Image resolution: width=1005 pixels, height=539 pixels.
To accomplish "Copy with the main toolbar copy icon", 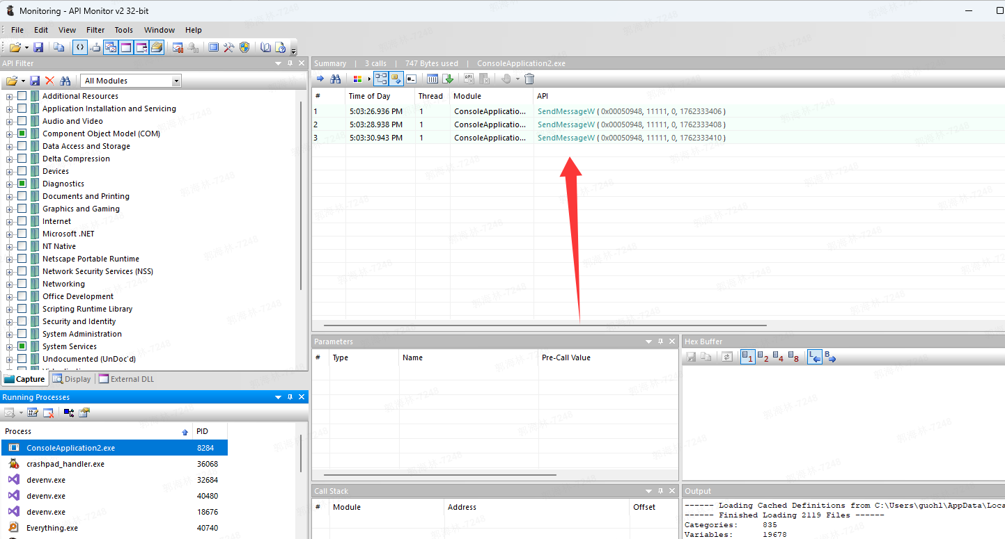I will point(59,47).
